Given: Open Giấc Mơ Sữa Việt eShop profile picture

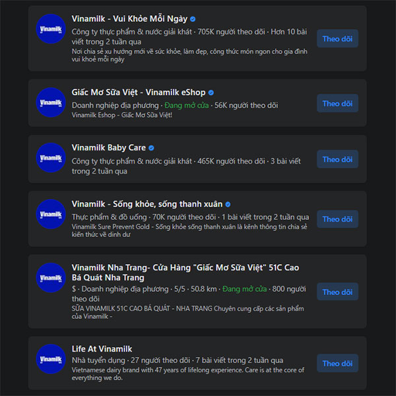Looking at the screenshot, I should (x=51, y=102).
